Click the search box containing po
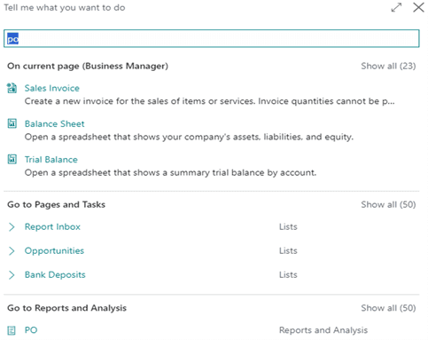 [212, 38]
